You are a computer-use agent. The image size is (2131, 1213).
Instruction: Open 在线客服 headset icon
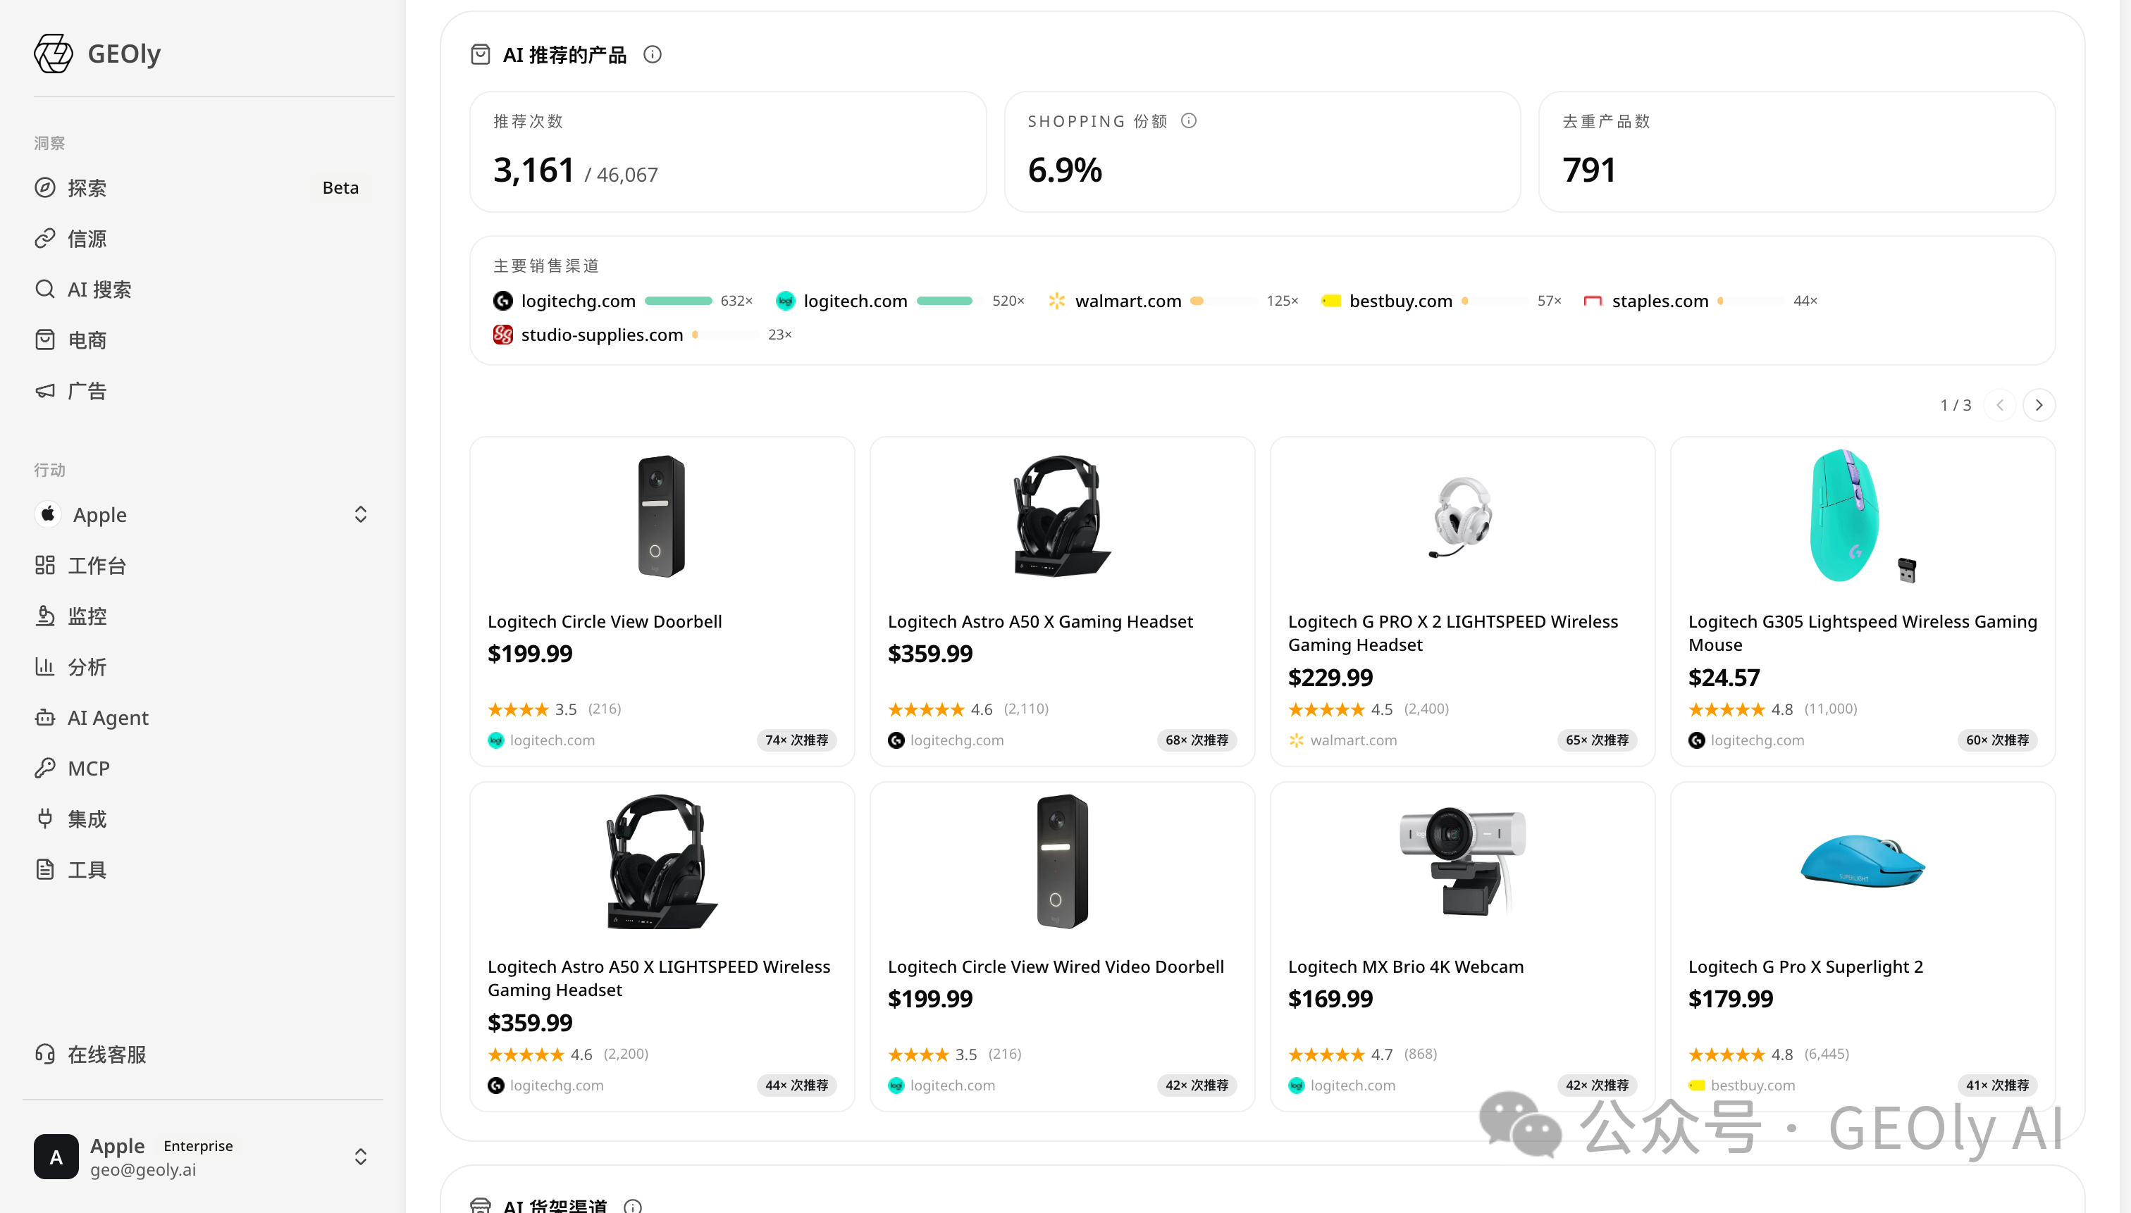[x=45, y=1054]
